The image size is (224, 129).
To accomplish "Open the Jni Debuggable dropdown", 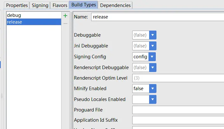I will pyautogui.click(x=153, y=46).
